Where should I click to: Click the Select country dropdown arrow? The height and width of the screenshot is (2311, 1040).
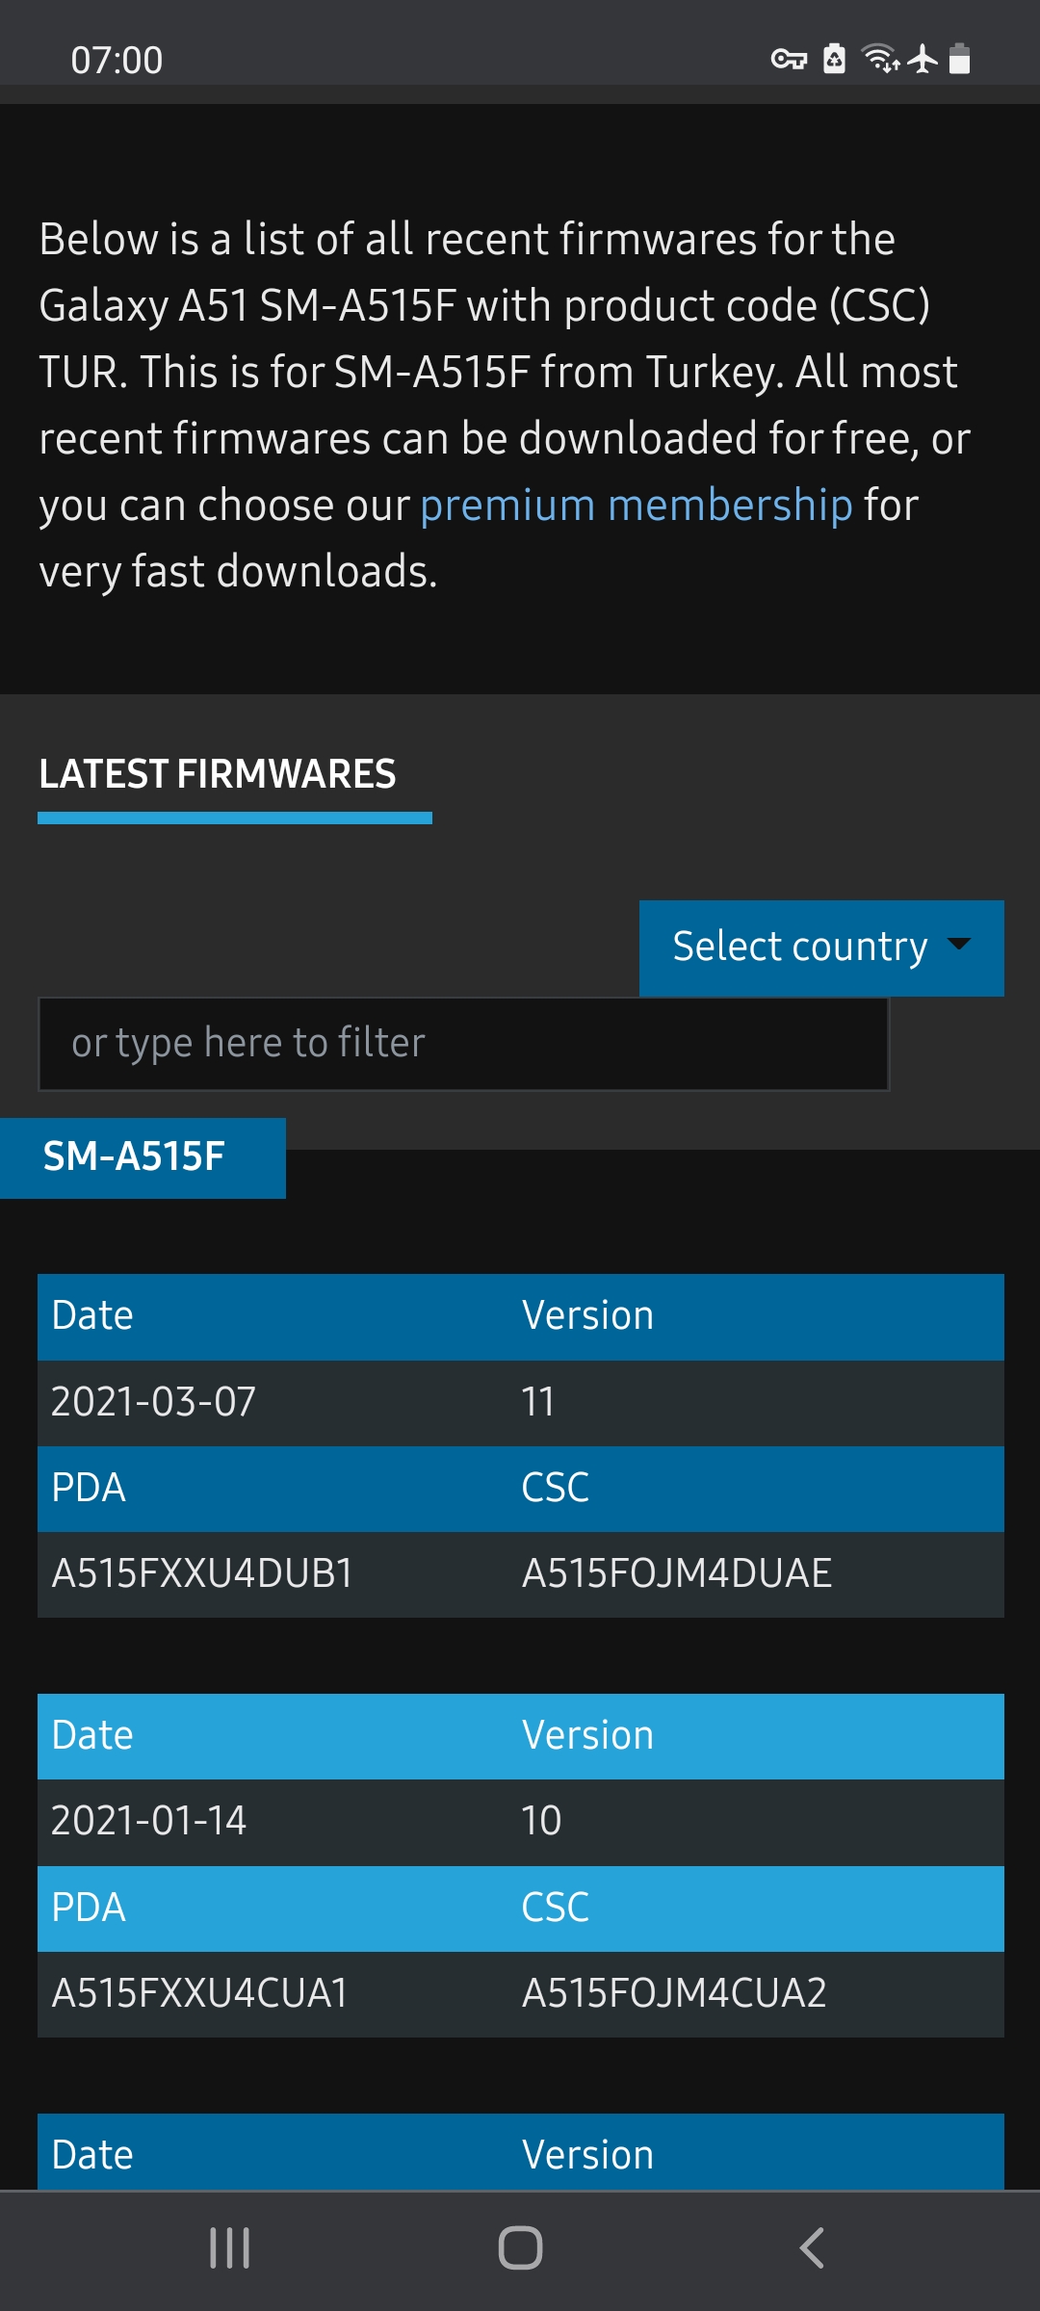(959, 945)
